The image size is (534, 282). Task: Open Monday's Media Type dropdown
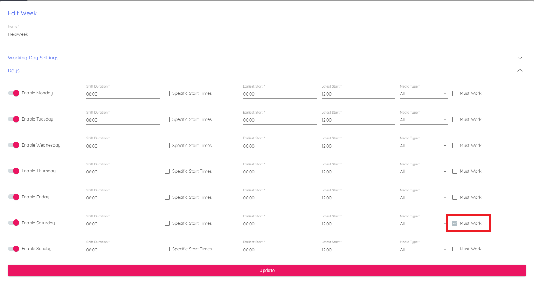click(423, 94)
